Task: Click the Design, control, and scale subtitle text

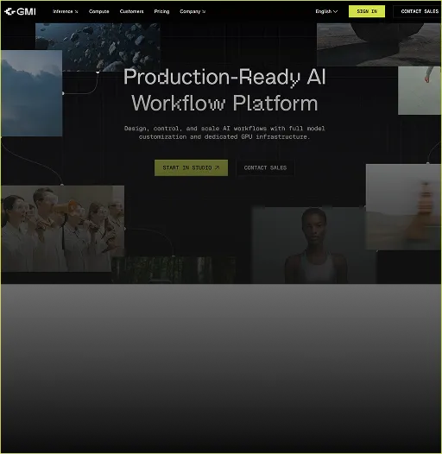Action: 224,132
